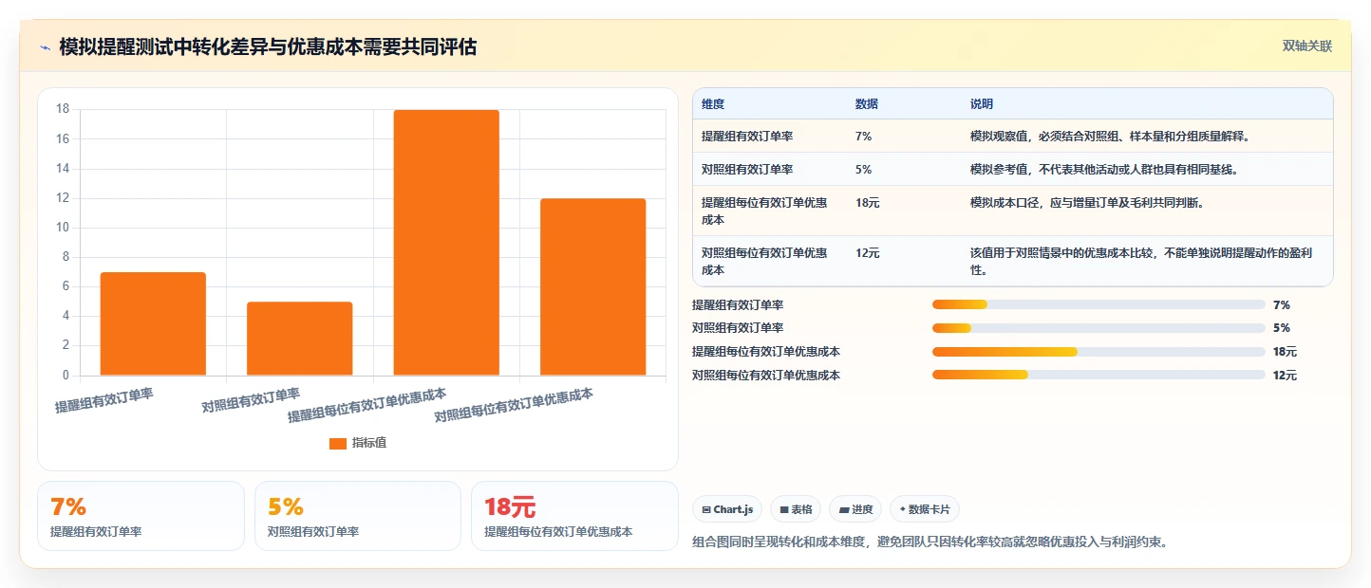Open the 18元 优惠成本 data card
Image resolution: width=1371 pixels, height=588 pixels.
click(574, 516)
